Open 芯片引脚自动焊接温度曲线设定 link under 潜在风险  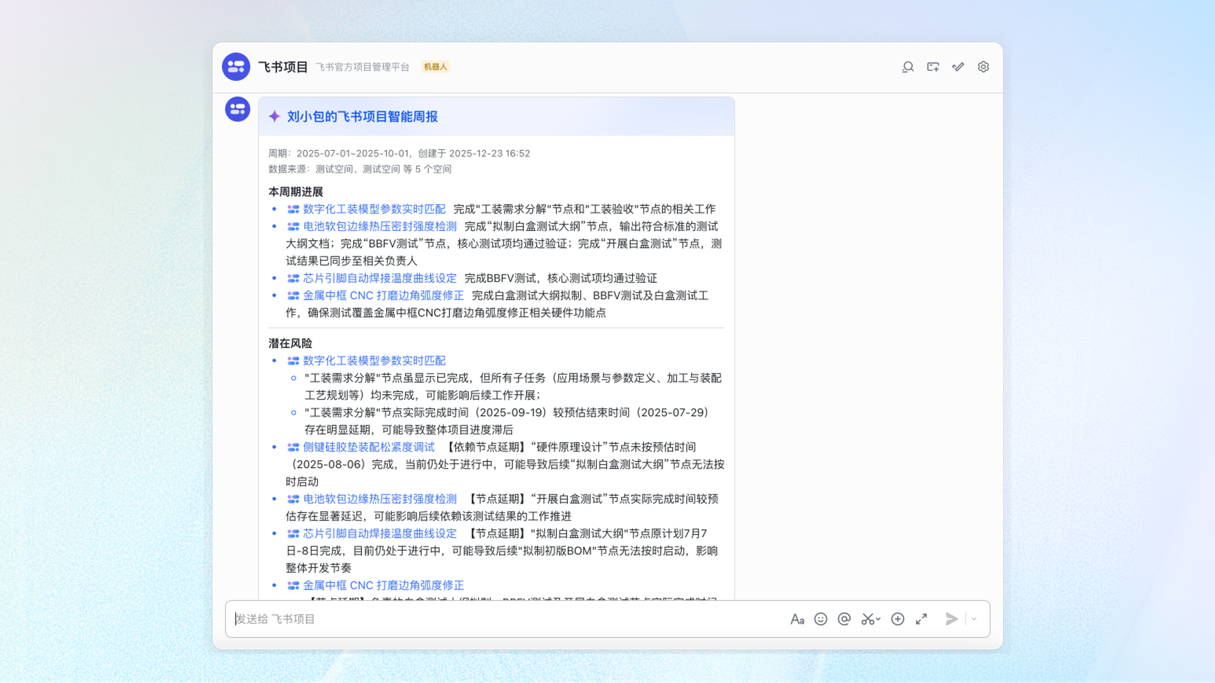pos(379,533)
